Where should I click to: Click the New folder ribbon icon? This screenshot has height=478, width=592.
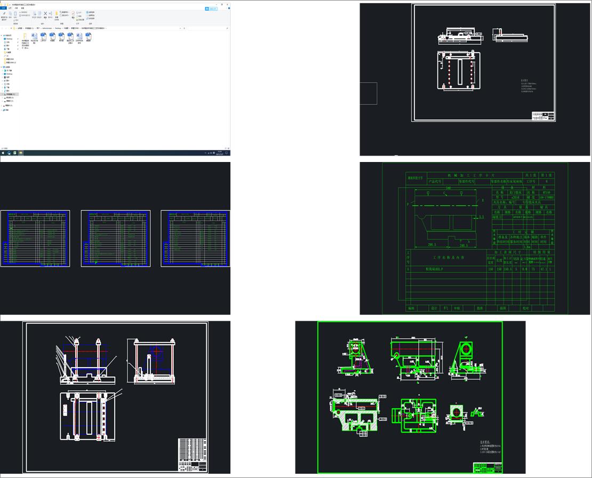point(57,13)
